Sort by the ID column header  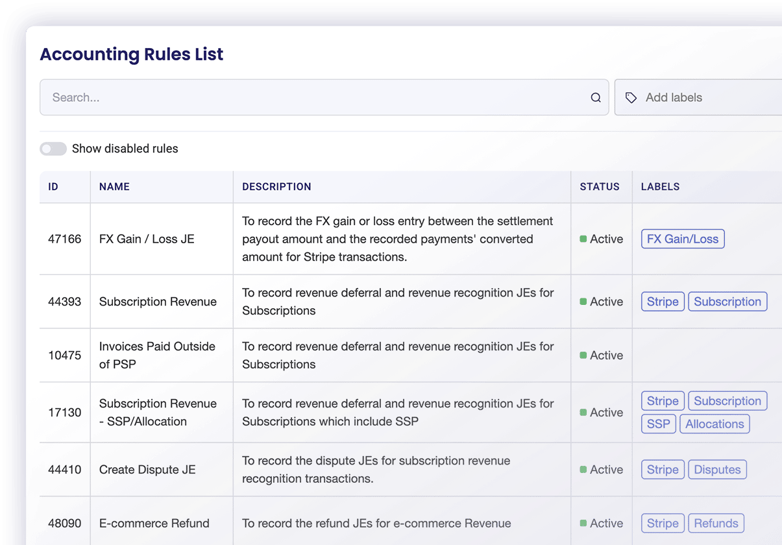53,187
